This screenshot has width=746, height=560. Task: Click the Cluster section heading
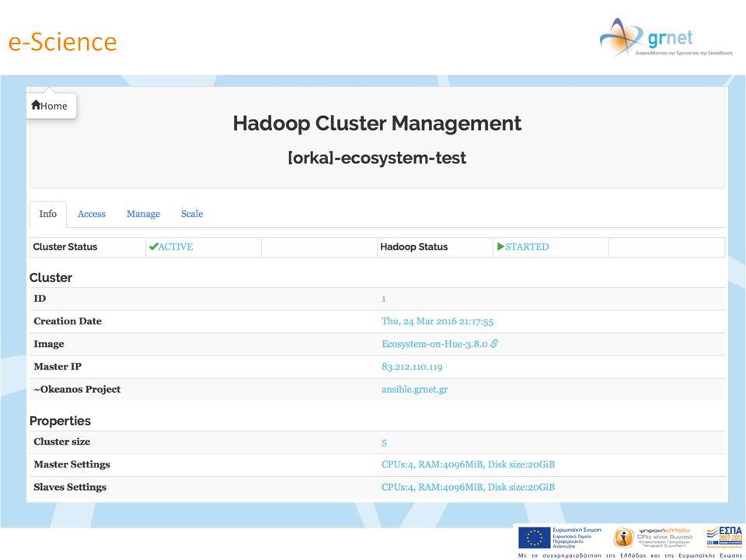pyautogui.click(x=51, y=278)
